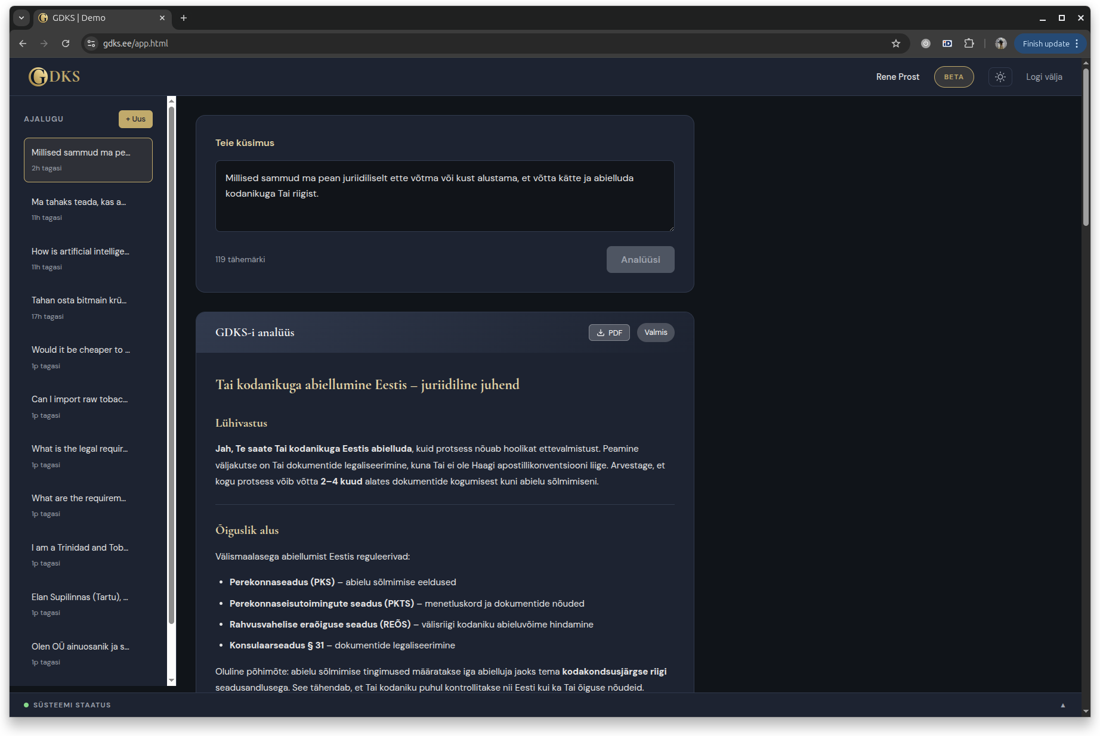Viewport: 1100px width, 736px height.
Task: Reload the browser page
Action: coord(66,44)
